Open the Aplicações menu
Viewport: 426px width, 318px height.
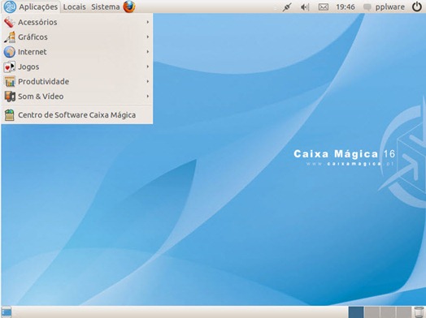click(38, 6)
